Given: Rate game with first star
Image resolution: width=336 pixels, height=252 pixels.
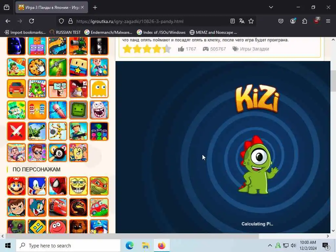Looking at the screenshot, I should (x=127, y=49).
